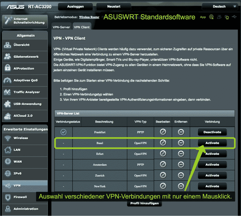Follow the Wireless Router link
The width and height of the screenshot is (241, 216).
(89, 17)
